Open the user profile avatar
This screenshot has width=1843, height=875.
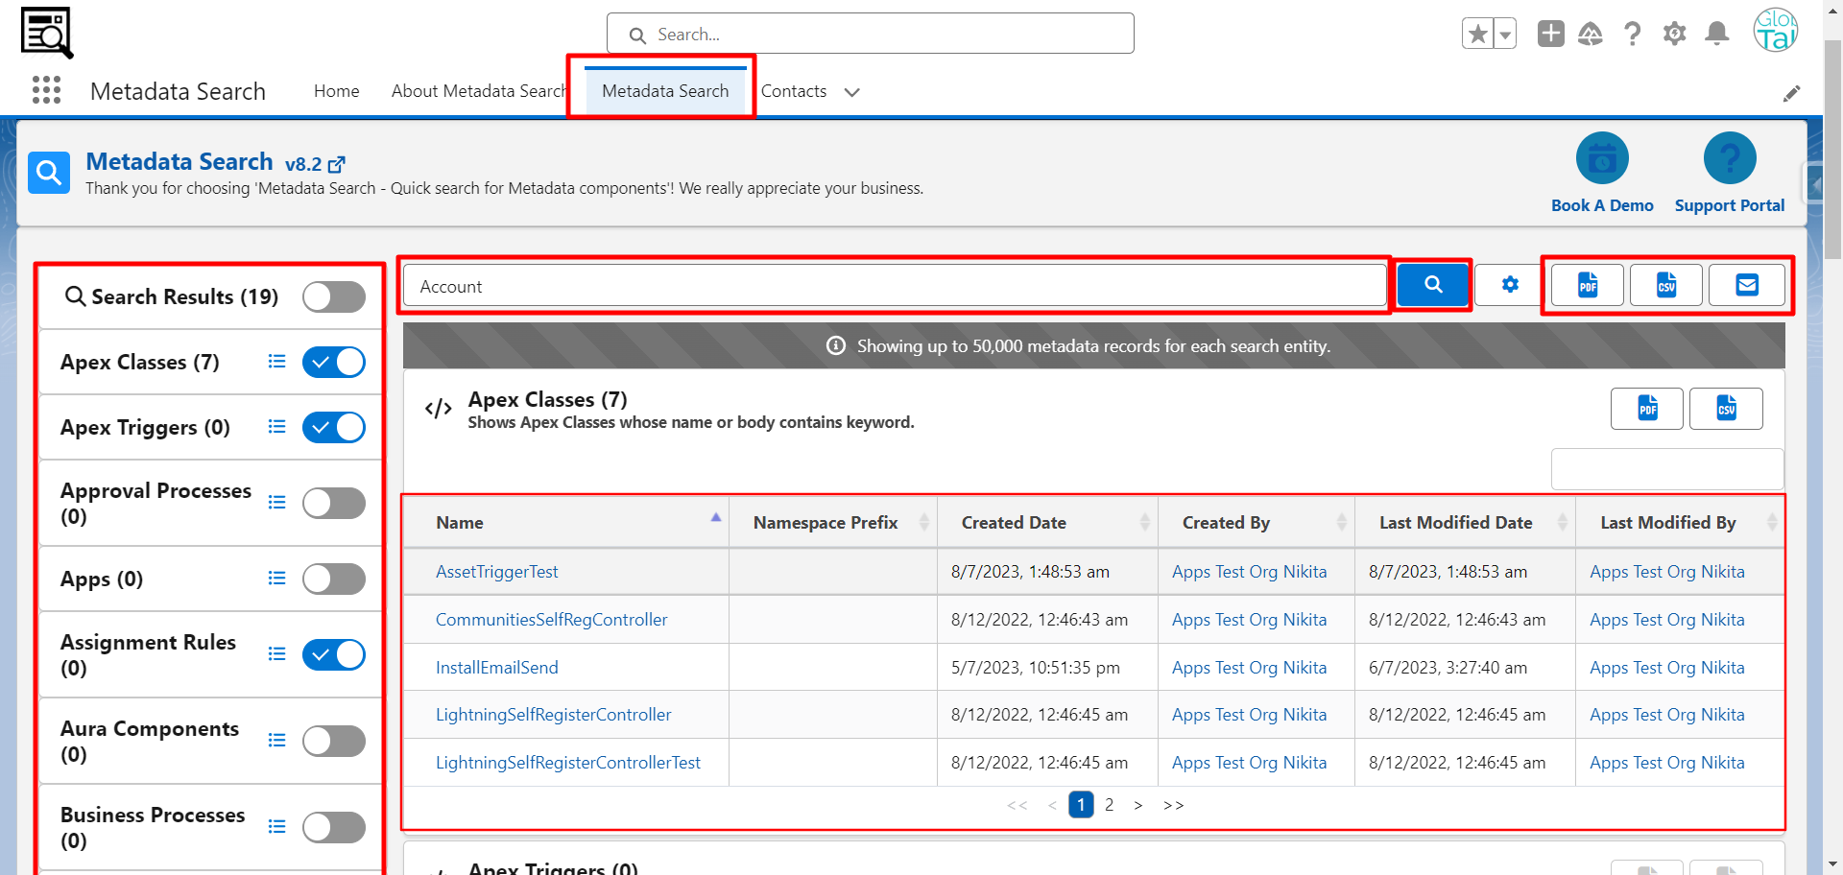tap(1775, 31)
